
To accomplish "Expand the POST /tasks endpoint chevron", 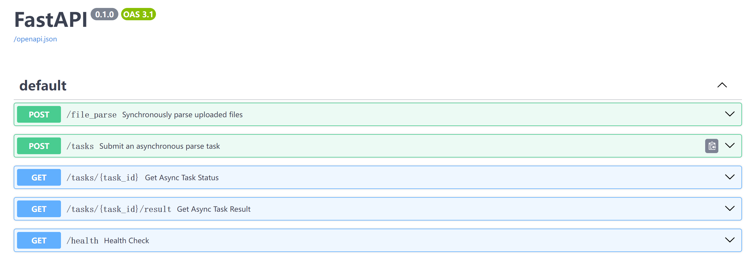I will point(729,146).
